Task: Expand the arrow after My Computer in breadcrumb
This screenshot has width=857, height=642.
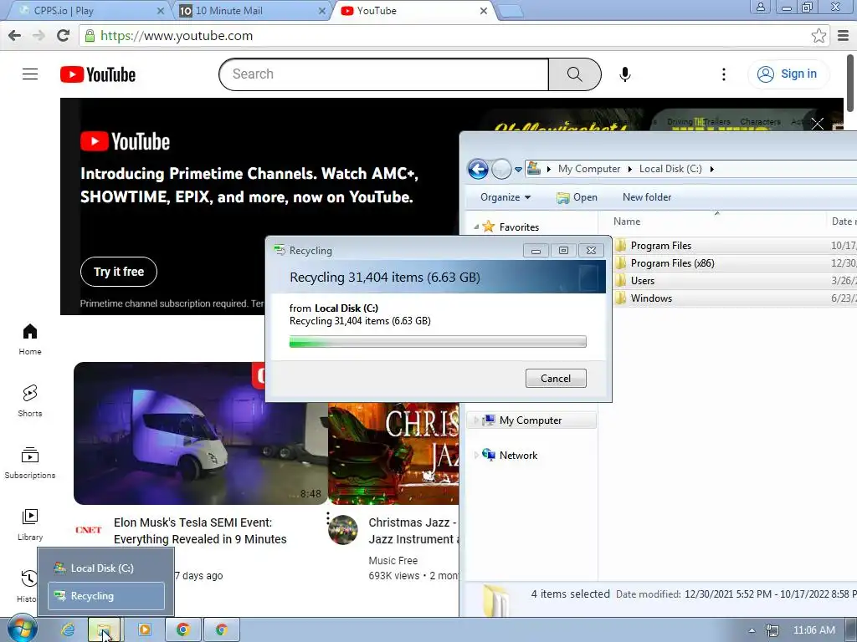Action: tap(629, 169)
